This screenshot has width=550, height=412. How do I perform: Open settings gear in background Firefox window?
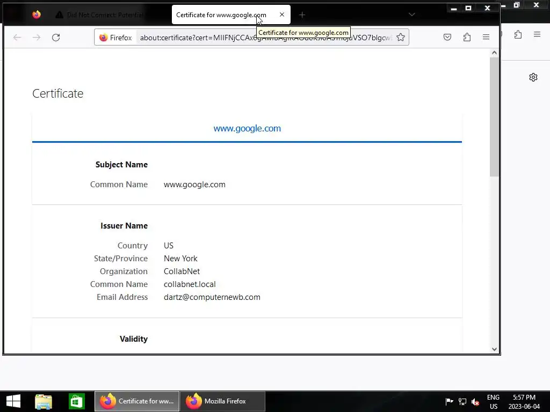(533, 77)
